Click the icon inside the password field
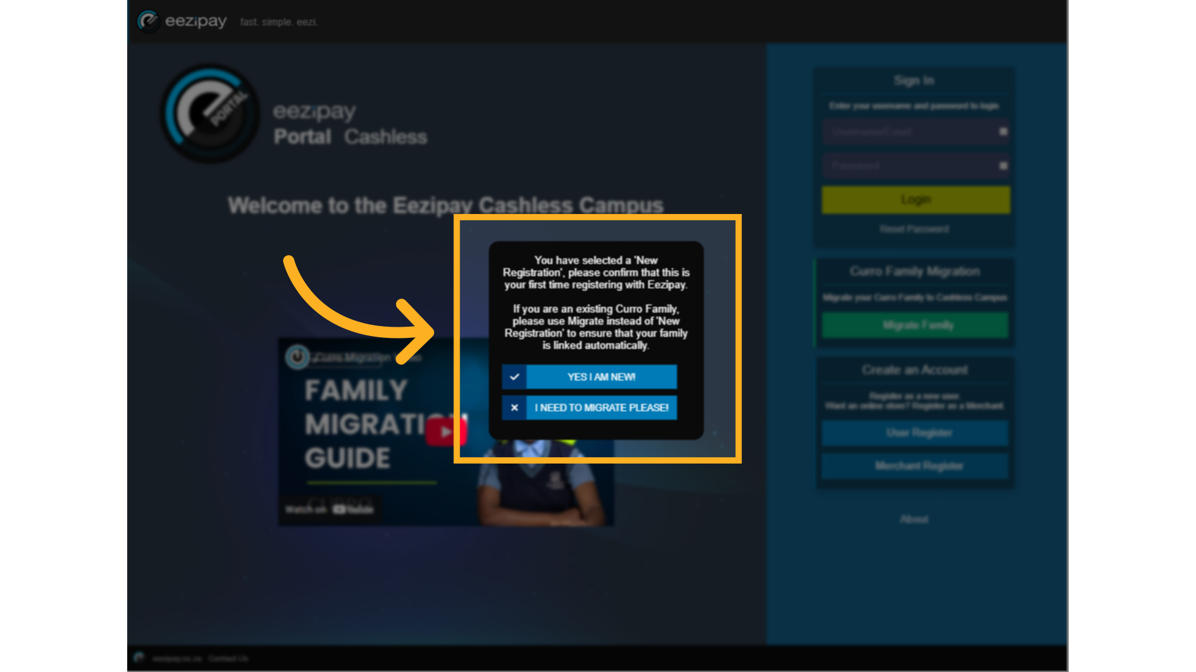Image resolution: width=1196 pixels, height=672 pixels. tap(1003, 166)
